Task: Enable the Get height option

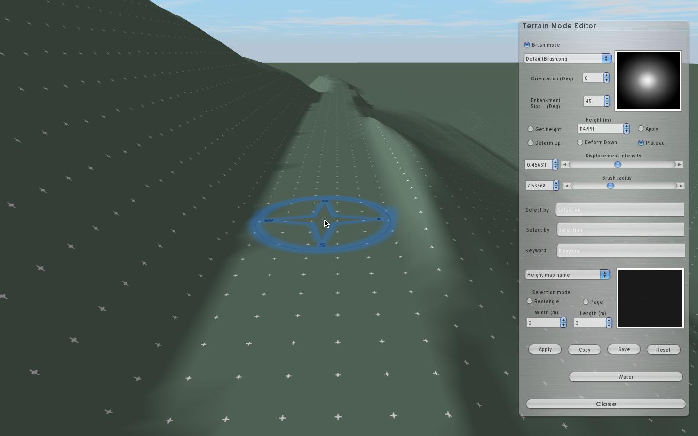Action: click(x=531, y=129)
